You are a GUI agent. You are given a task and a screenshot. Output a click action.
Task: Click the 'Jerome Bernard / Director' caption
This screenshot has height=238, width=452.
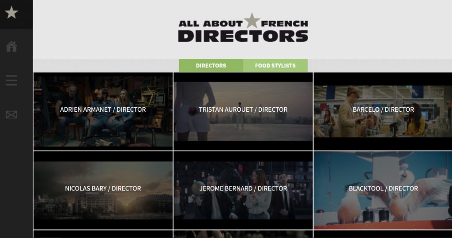(243, 189)
